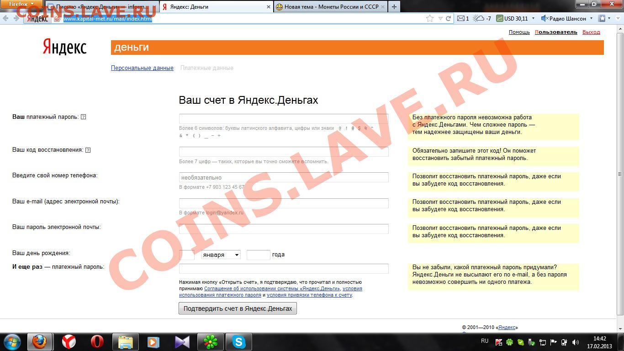Switch to the Новая тема - Монеты России tab
624x351 pixels.
point(330,7)
